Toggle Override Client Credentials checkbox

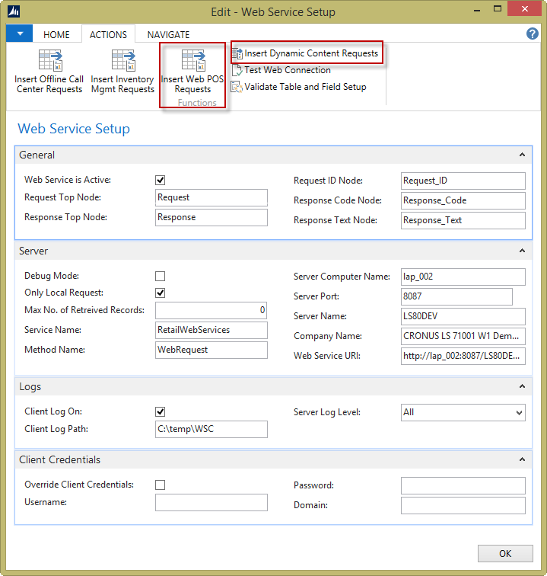click(160, 485)
